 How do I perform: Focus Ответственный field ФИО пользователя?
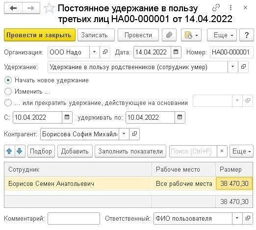click(x=193, y=218)
